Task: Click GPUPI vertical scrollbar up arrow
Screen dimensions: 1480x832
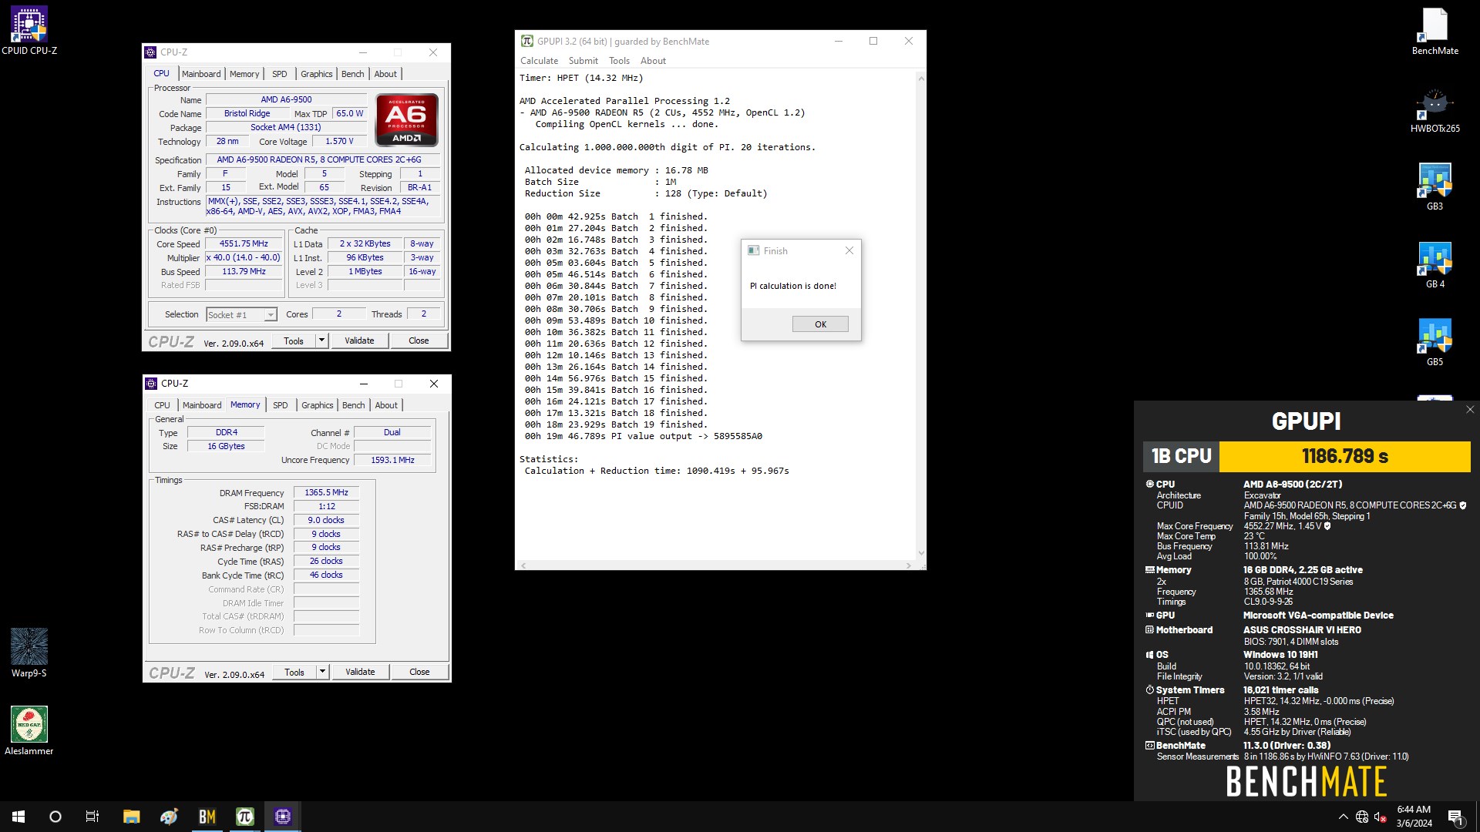Action: [920, 79]
